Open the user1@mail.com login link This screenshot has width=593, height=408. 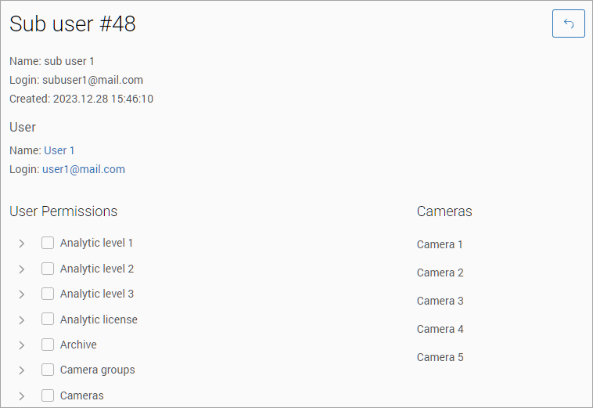84,169
